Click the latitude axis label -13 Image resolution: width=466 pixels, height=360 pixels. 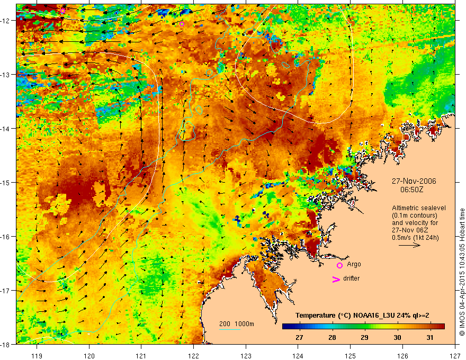click(x=6, y=75)
